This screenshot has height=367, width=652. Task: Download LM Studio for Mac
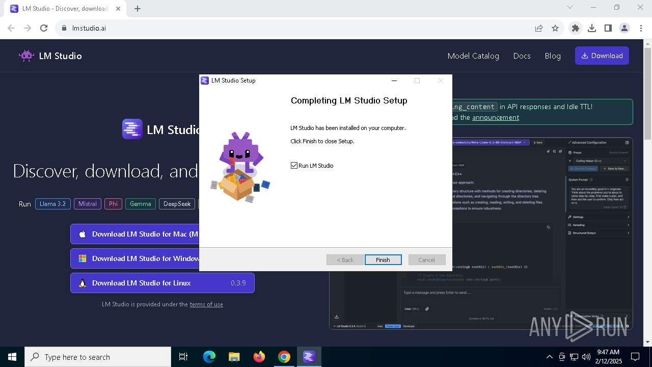[x=134, y=234]
